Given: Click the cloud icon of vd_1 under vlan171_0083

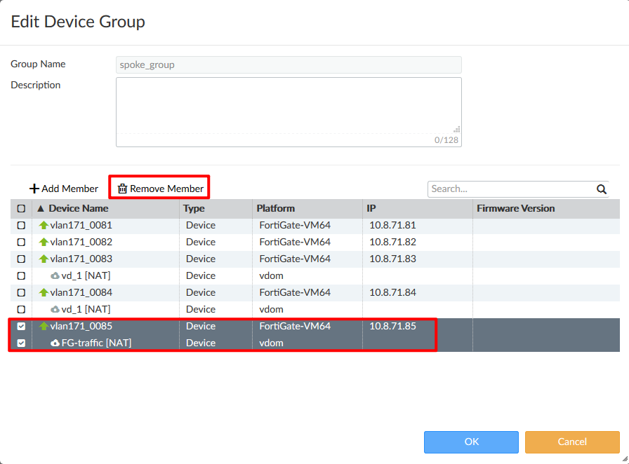Looking at the screenshot, I should [x=55, y=275].
